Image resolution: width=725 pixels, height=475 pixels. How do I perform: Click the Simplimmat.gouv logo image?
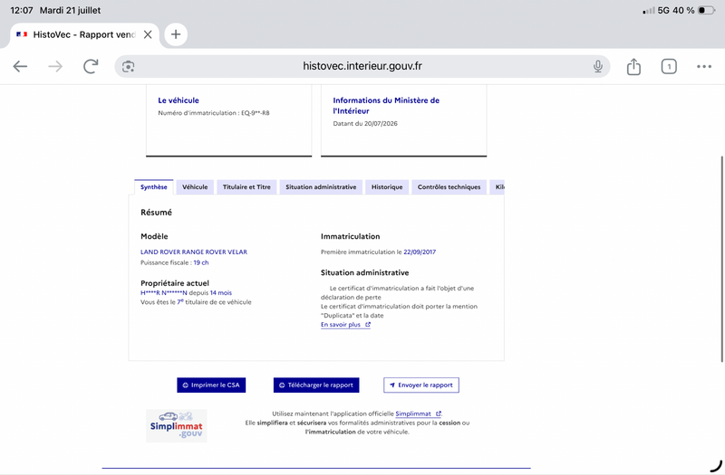tap(176, 425)
